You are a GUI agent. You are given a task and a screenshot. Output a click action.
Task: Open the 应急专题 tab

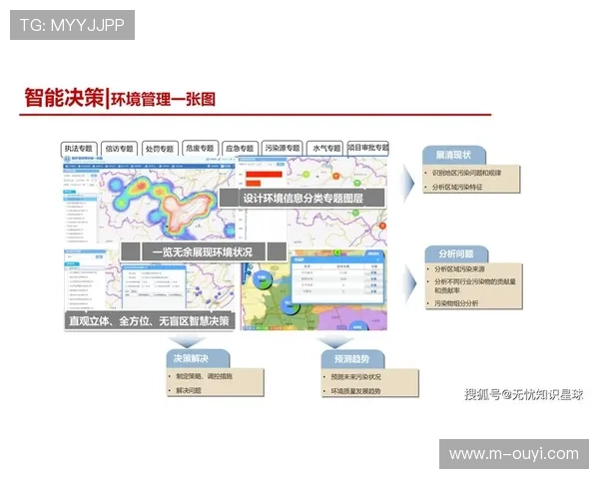(x=241, y=149)
